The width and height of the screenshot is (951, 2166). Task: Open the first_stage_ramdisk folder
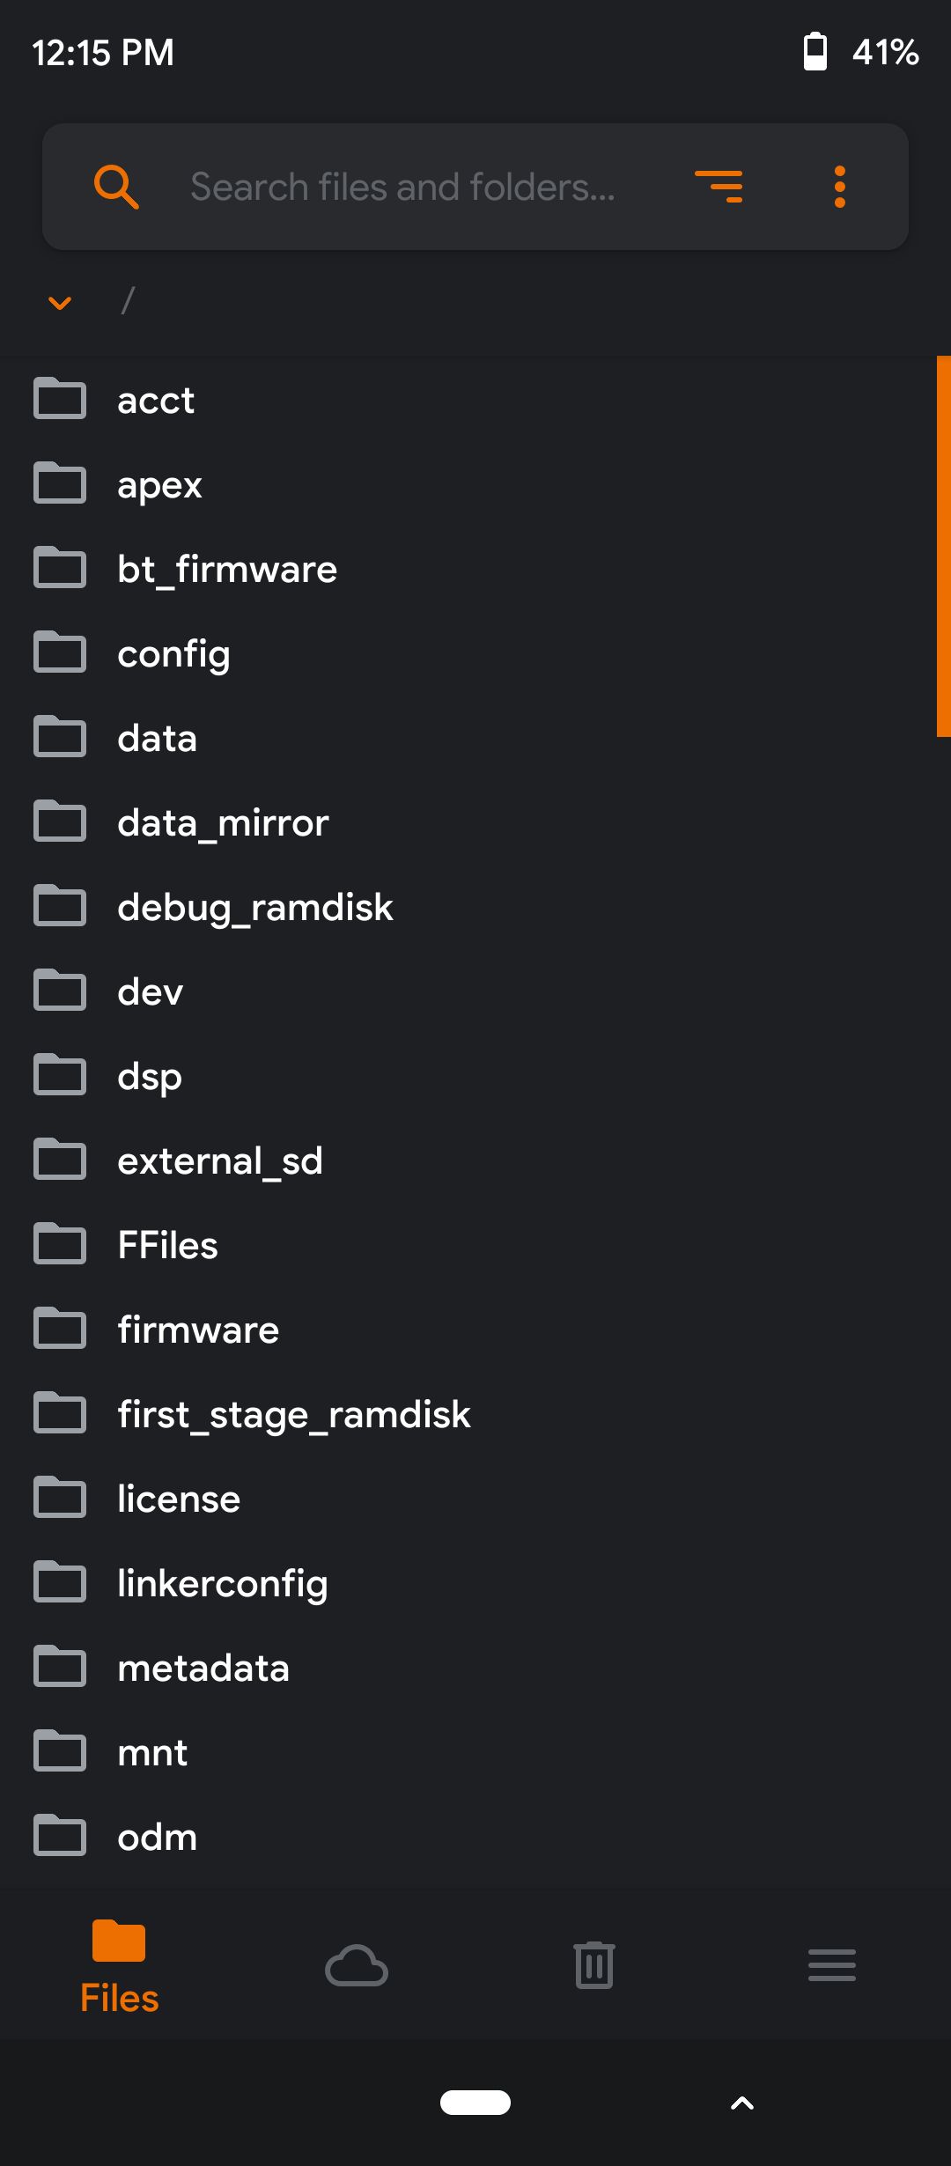[x=294, y=1415]
